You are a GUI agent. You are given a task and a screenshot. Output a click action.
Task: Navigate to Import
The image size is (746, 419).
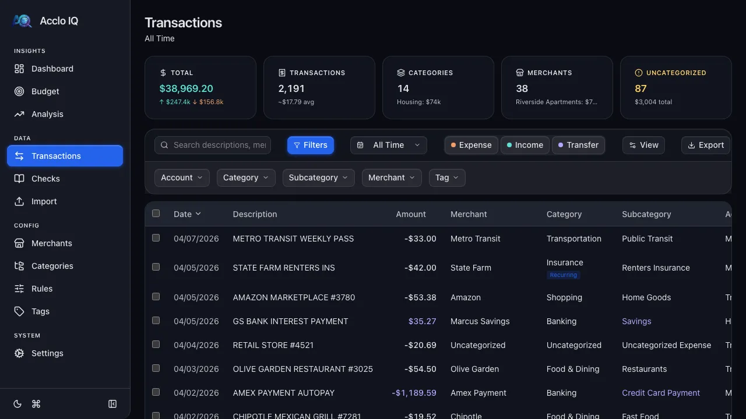65,201
